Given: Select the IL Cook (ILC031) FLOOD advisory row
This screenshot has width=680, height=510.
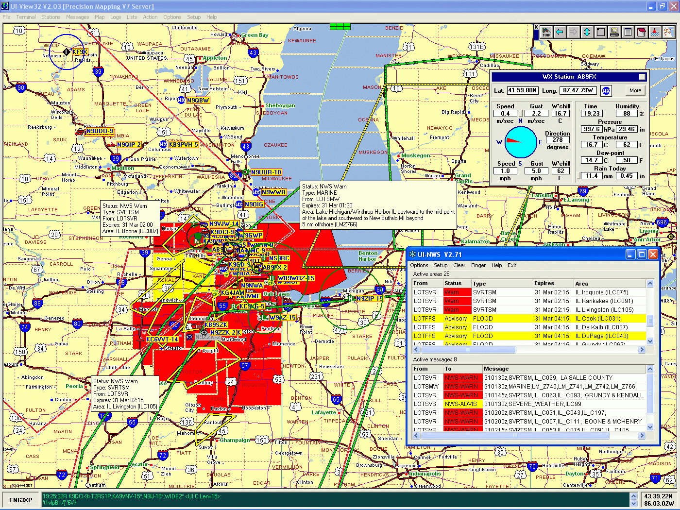Looking at the screenshot, I should point(528,319).
